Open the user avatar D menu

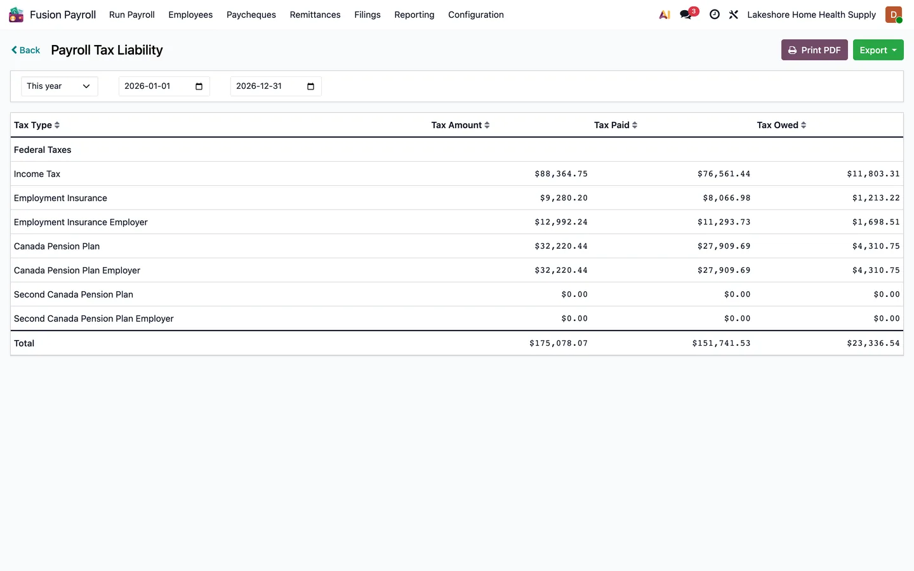894,15
